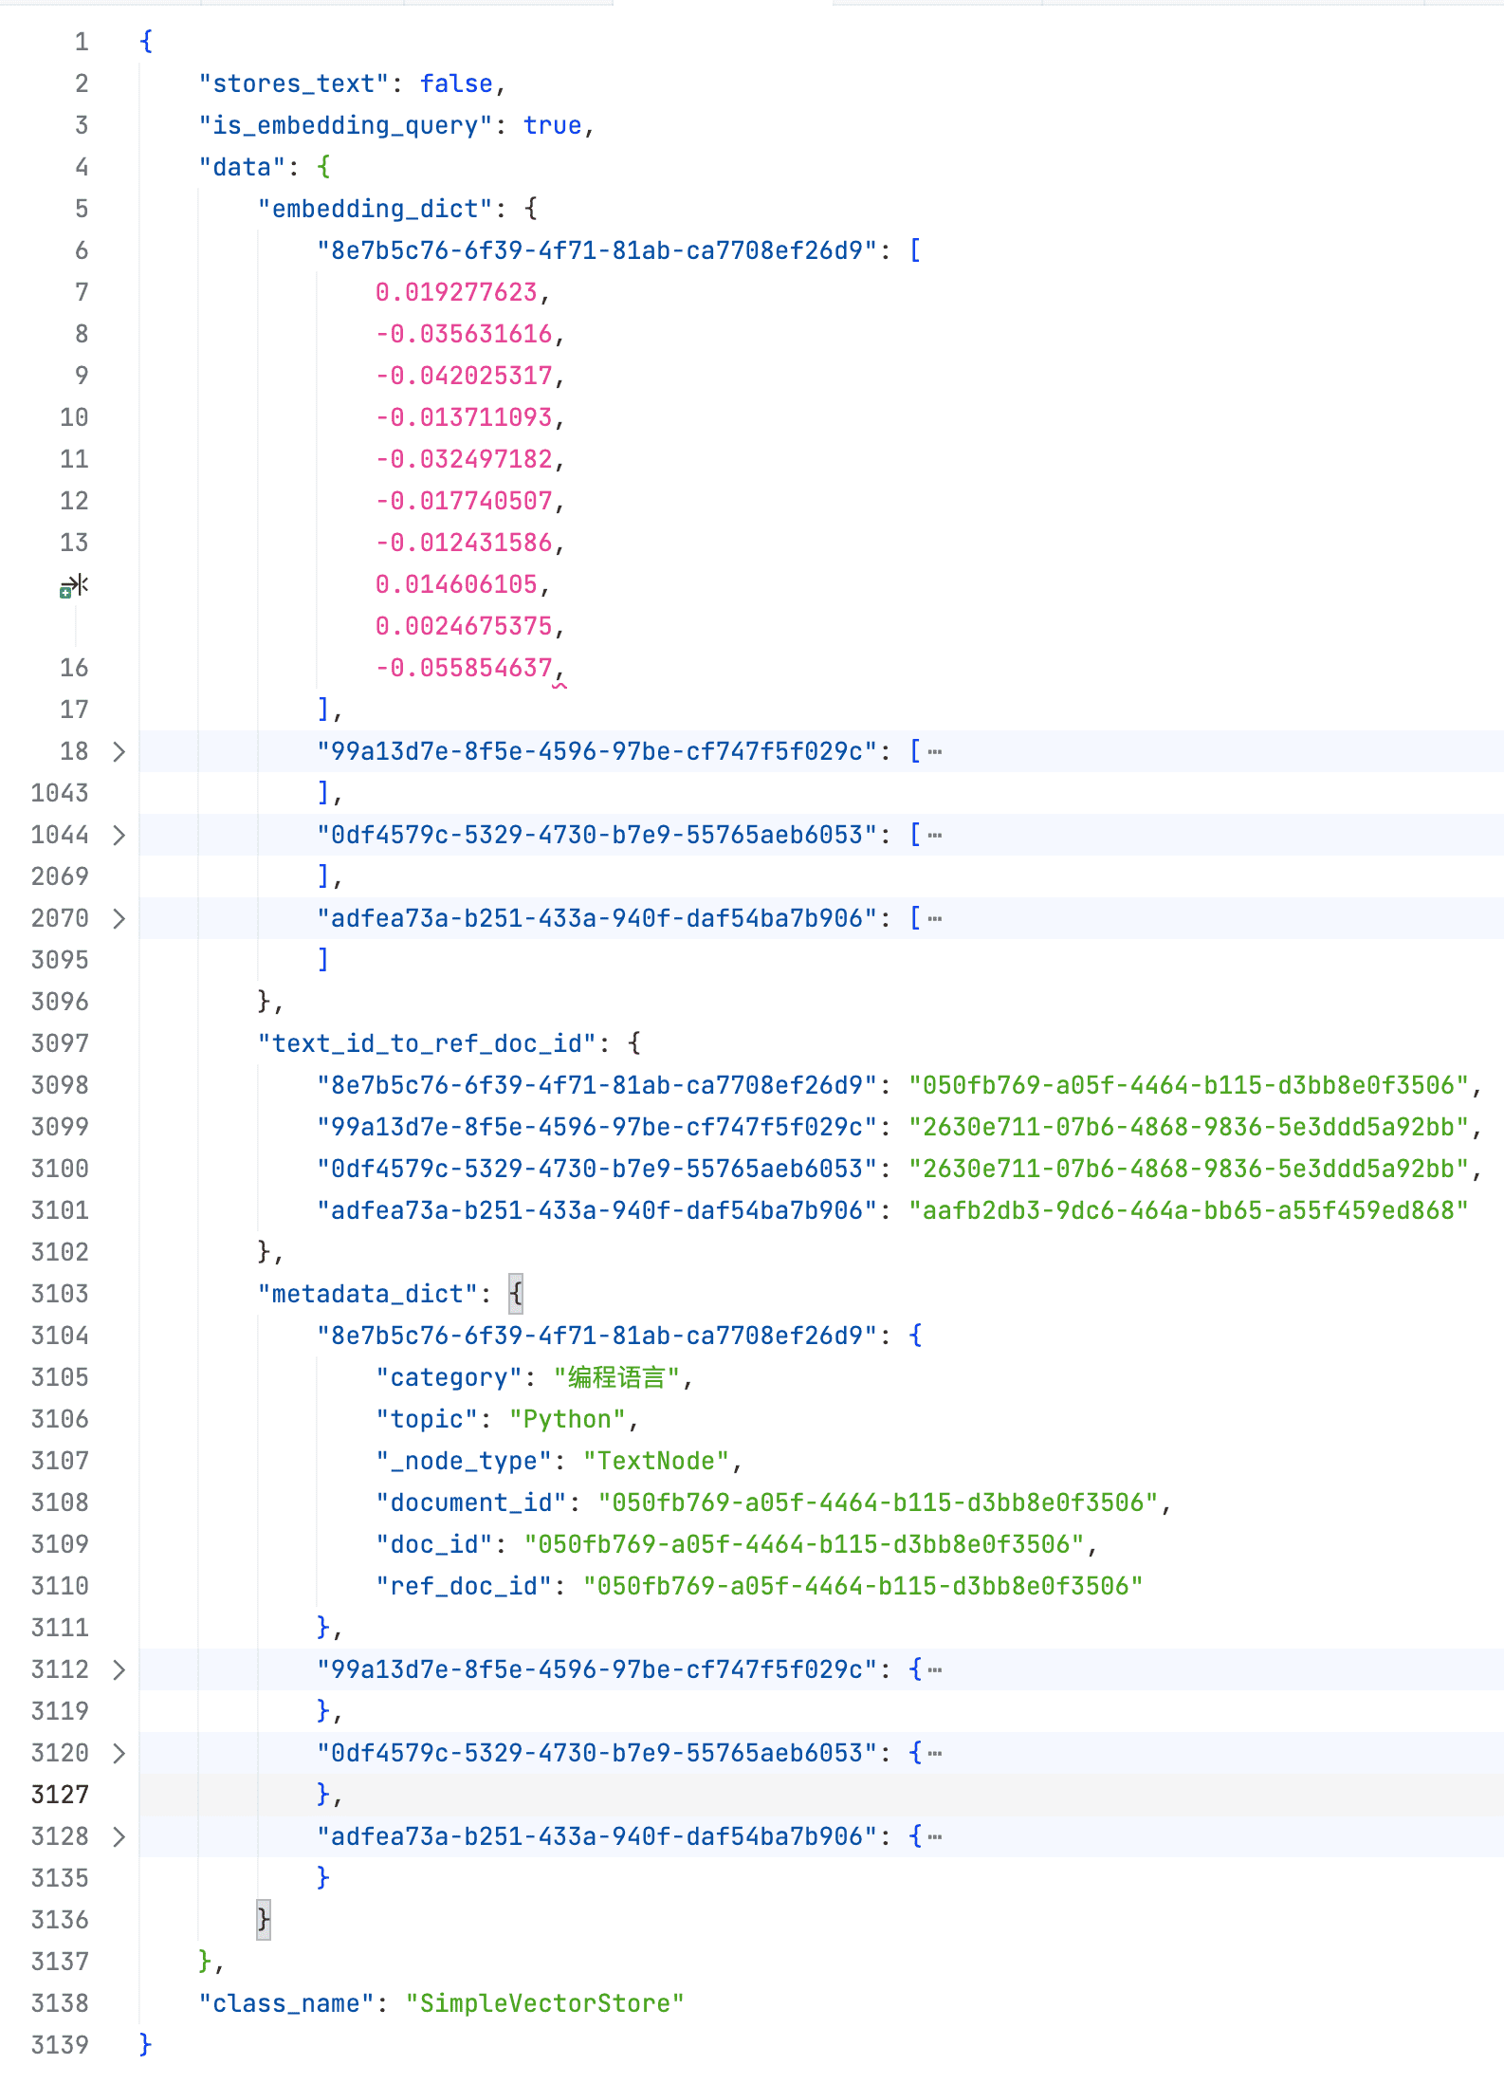Place cursor on the "embedding_dict" key
The image size is (1504, 2083).
click(x=375, y=209)
